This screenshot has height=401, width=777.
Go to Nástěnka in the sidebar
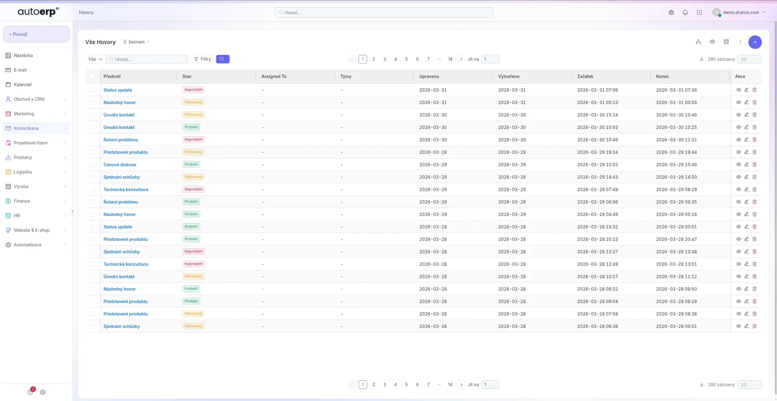click(23, 55)
